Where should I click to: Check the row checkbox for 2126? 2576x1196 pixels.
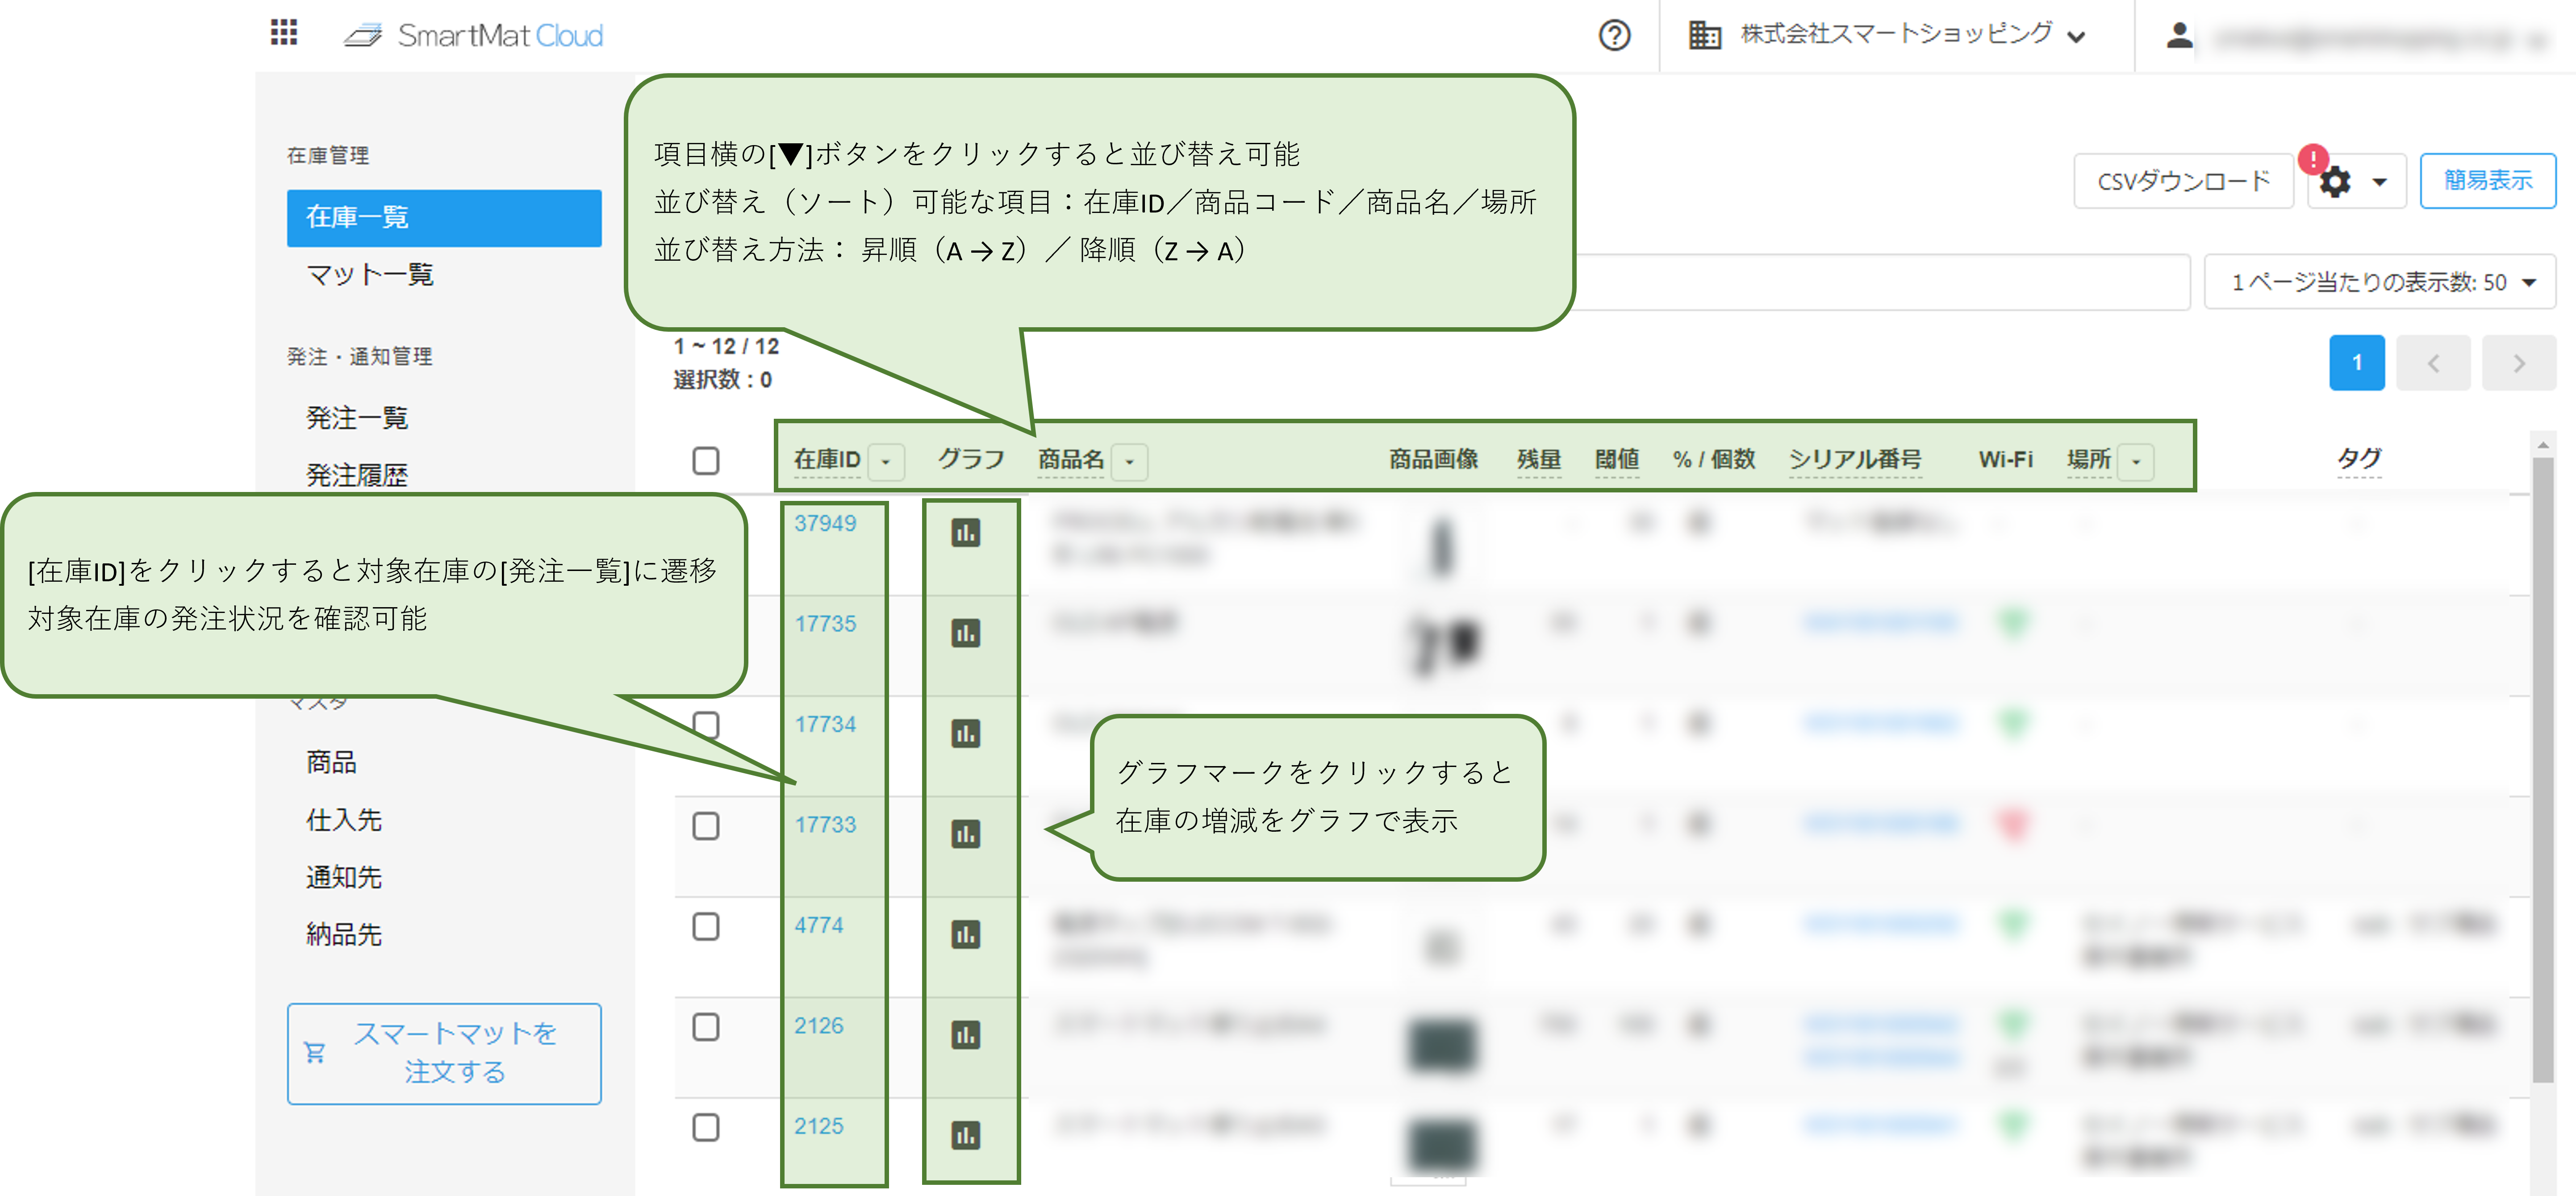[706, 1026]
